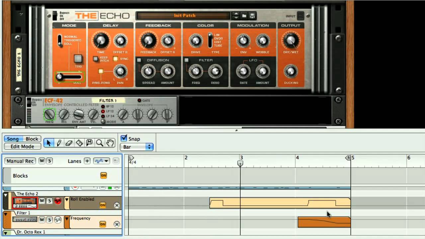The height and width of the screenshot is (239, 425).
Task: Fold the ECF-42 device with its triangle
Action: pos(20,106)
